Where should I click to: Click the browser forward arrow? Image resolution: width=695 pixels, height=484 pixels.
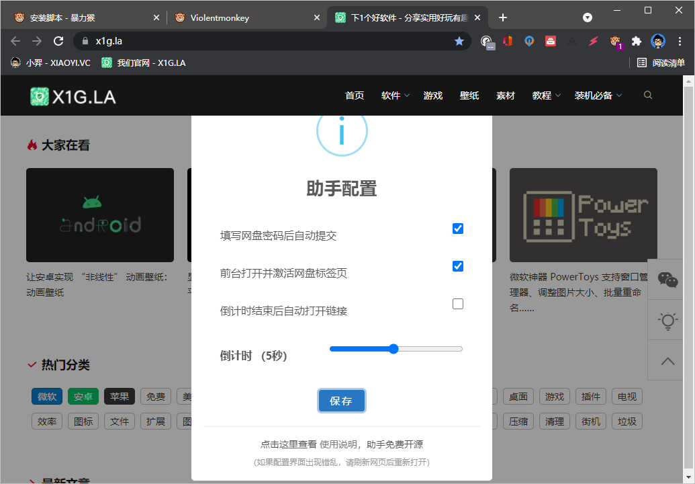point(37,41)
